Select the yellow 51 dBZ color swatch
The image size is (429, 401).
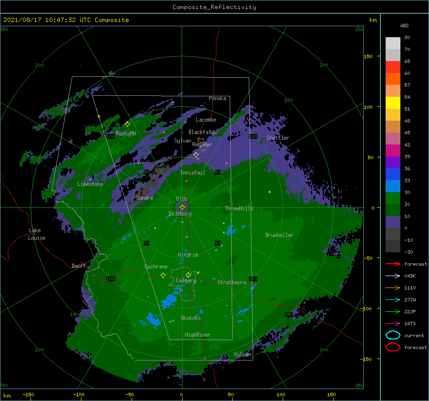pos(393,103)
